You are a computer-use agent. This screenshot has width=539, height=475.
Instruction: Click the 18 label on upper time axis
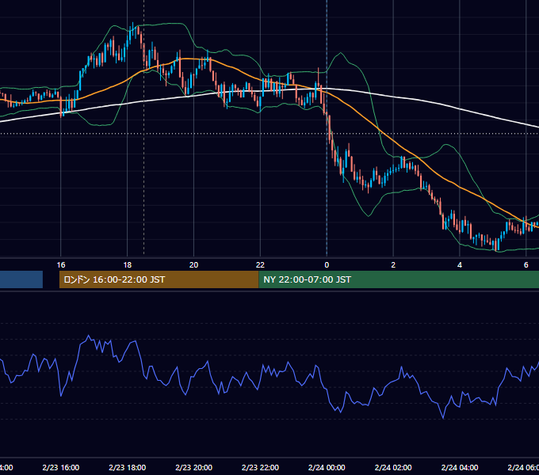point(127,265)
